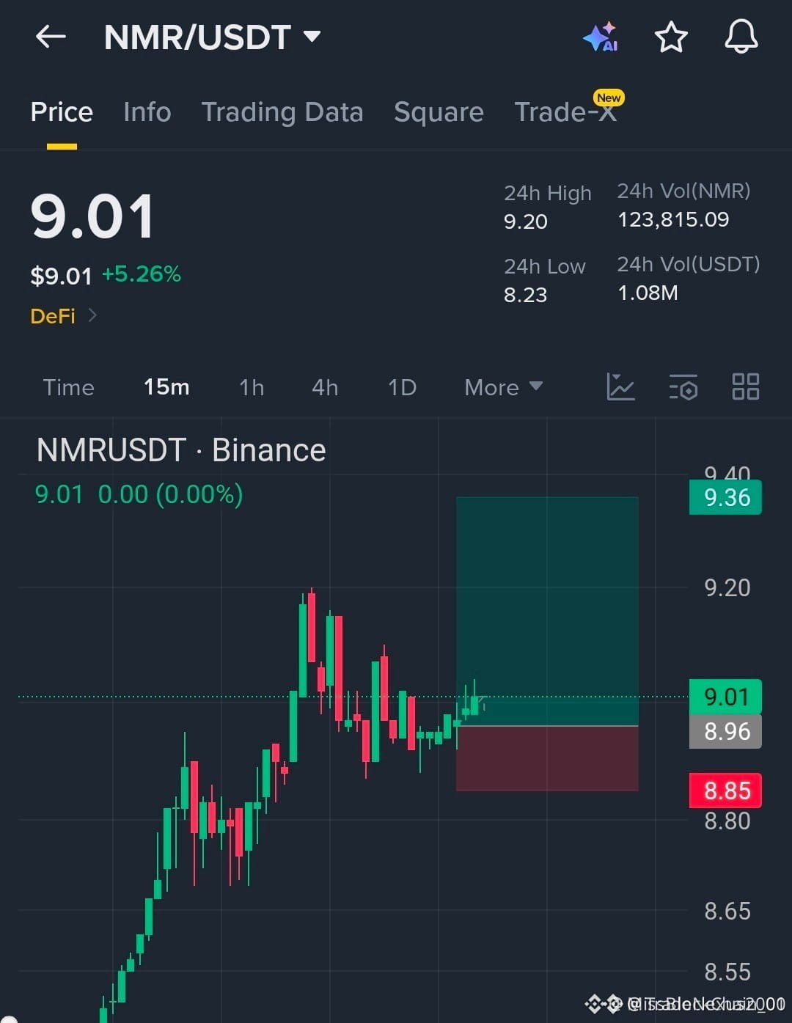The width and height of the screenshot is (792, 1023).
Task: Click the 9.36 take-profit price label
Action: tap(726, 497)
